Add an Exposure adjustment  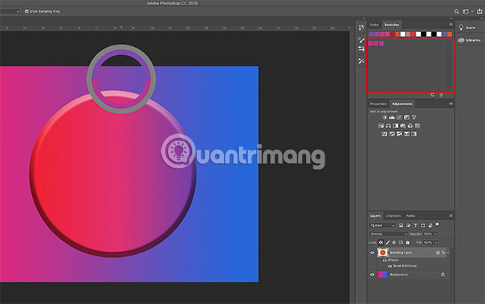(407, 118)
